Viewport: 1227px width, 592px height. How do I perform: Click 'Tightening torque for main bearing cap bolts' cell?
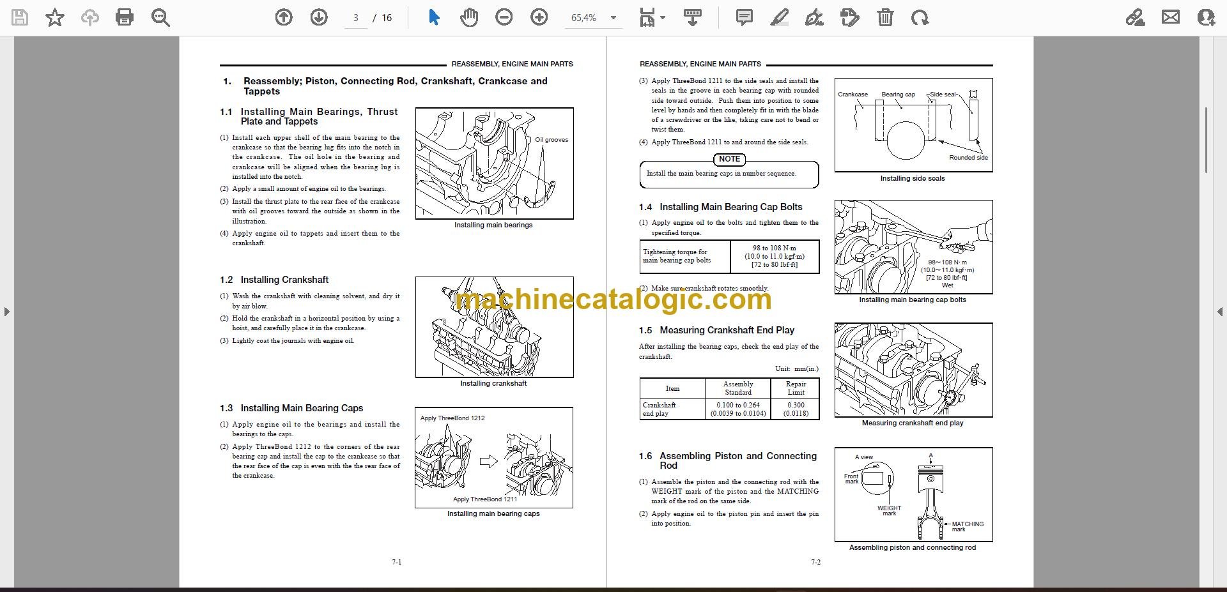coord(685,256)
